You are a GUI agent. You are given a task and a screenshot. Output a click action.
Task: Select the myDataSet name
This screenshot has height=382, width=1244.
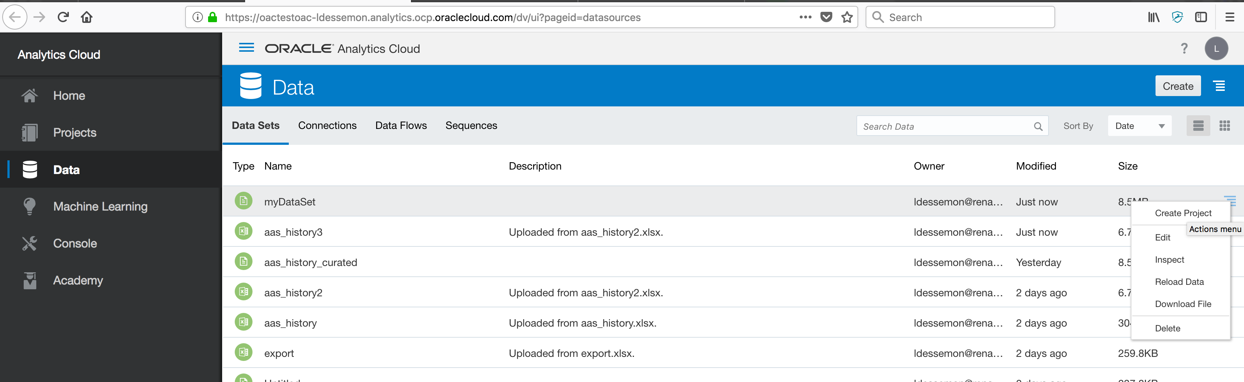290,202
